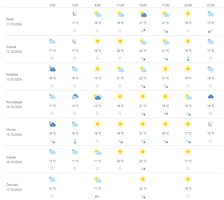Click the wind arrow for Četvrtak at 8:00
The image size is (224, 200).
click(98, 197)
